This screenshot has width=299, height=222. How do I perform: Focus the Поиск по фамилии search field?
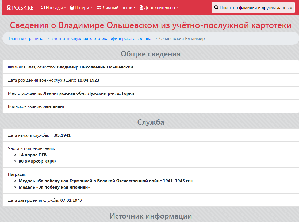click(253, 8)
